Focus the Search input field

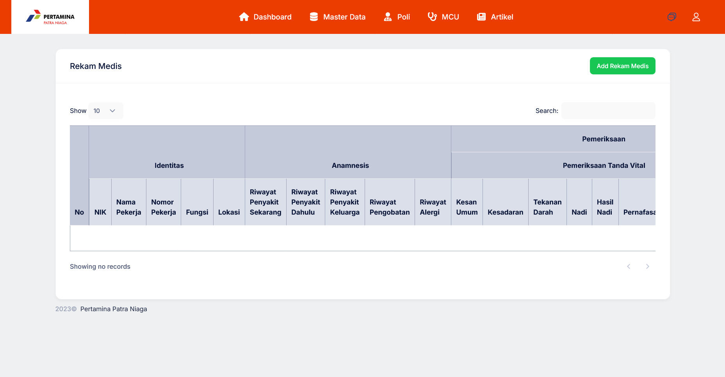608,111
